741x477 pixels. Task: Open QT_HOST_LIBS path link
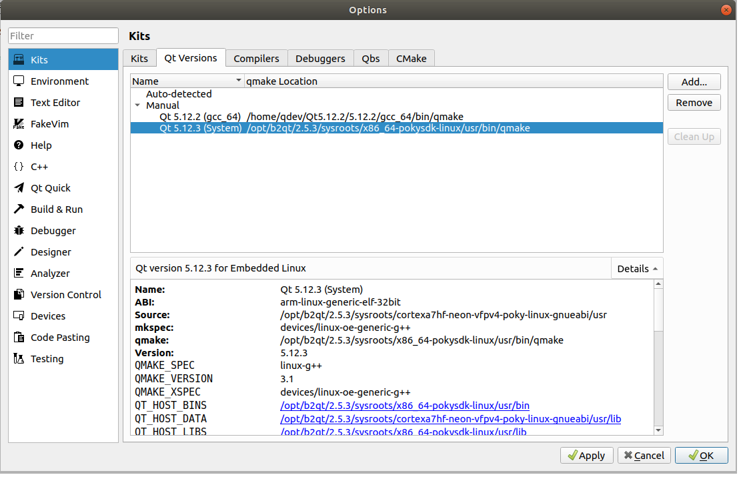tap(403, 431)
